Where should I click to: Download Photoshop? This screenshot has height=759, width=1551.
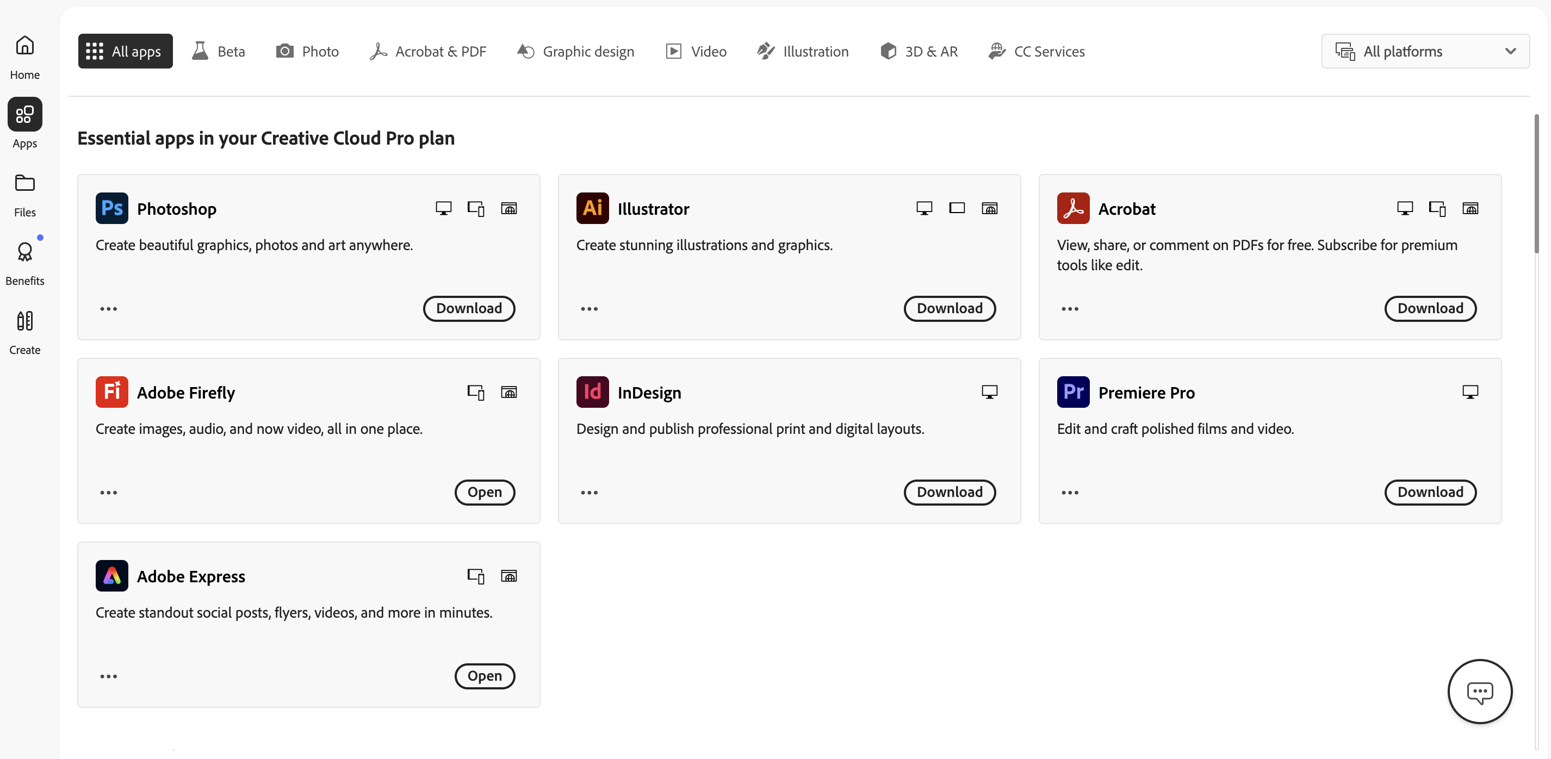point(469,309)
